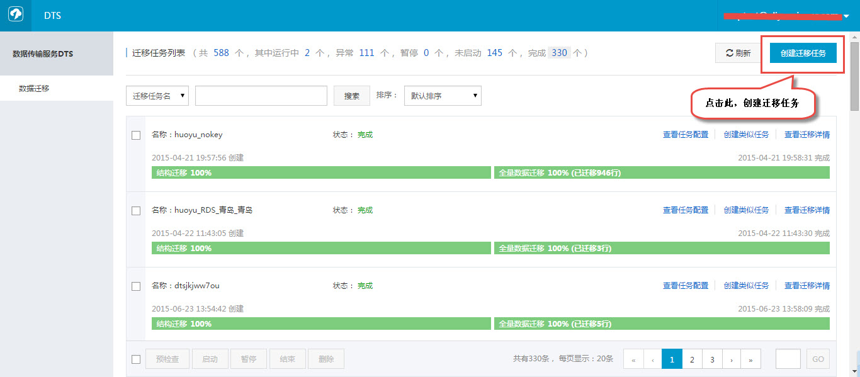The image size is (860, 377).
Task: Click the cloud logo icon in header
Action: pyautogui.click(x=15, y=16)
